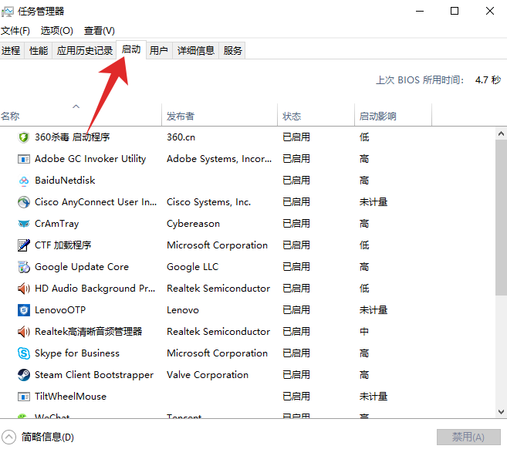
Task: Sort by the 状态 column header
Action: click(x=316, y=115)
